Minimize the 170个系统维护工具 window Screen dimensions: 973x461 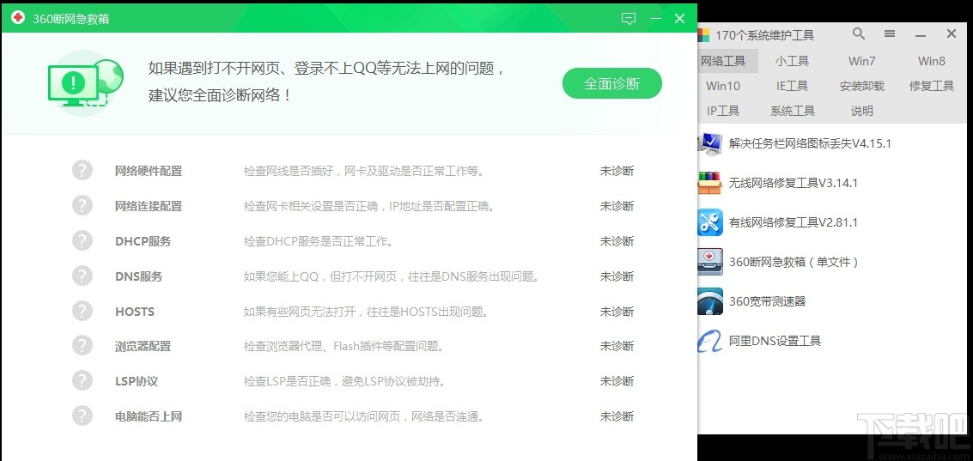point(921,34)
